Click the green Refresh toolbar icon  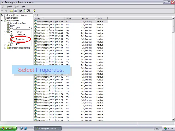(25, 11)
